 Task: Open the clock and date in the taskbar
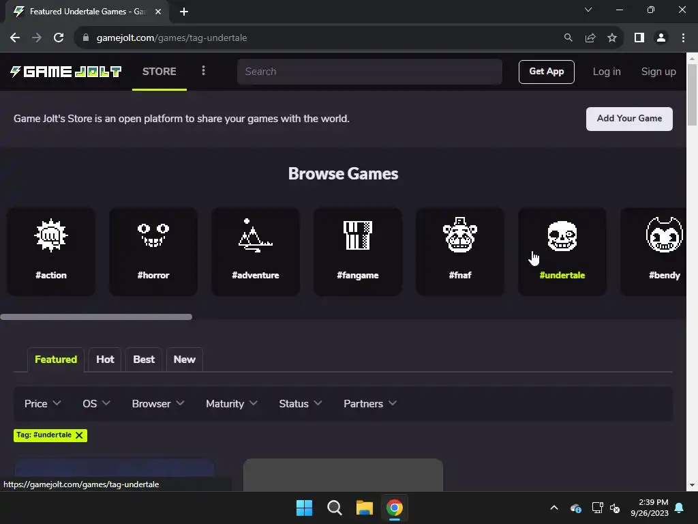(x=650, y=508)
